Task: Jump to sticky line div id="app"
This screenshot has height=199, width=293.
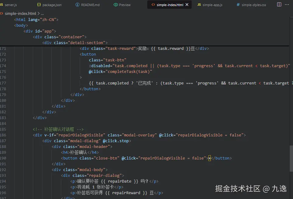Action: (40, 31)
